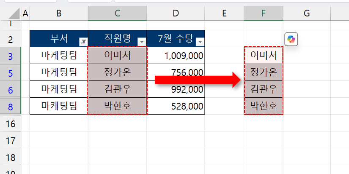
Task: Select the cell with 1,009,000
Action: (176, 56)
